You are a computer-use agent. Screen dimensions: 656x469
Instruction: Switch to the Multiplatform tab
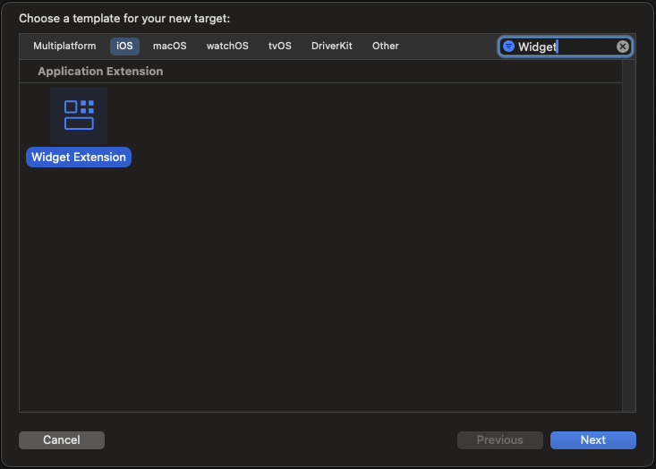tap(64, 46)
